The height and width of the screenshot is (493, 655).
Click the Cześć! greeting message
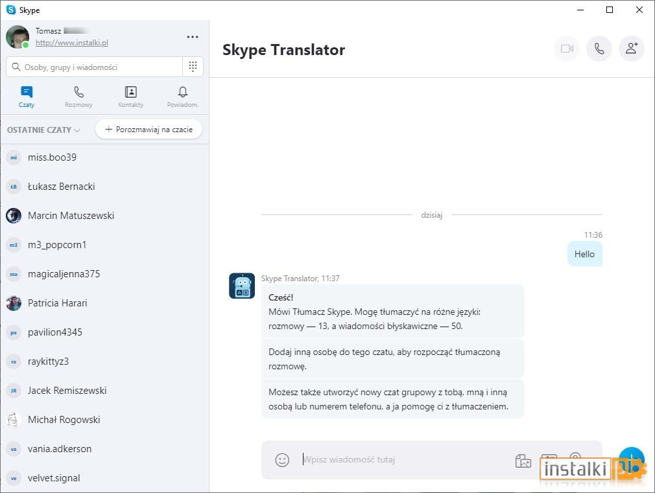click(392, 312)
